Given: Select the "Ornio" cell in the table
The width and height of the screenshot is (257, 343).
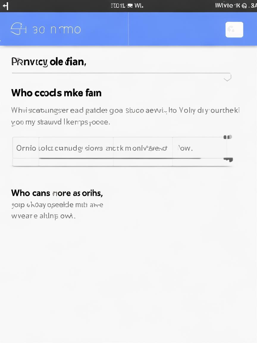Looking at the screenshot, I should point(26,148).
